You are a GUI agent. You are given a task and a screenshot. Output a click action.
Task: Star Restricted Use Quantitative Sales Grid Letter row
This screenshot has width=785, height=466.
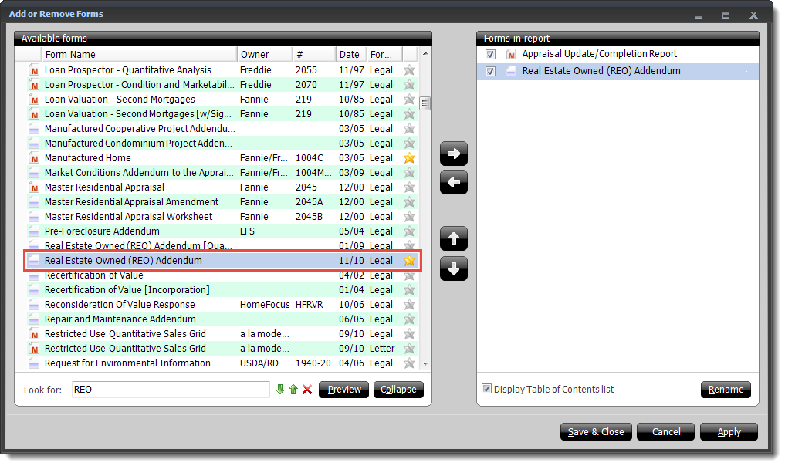coord(410,349)
